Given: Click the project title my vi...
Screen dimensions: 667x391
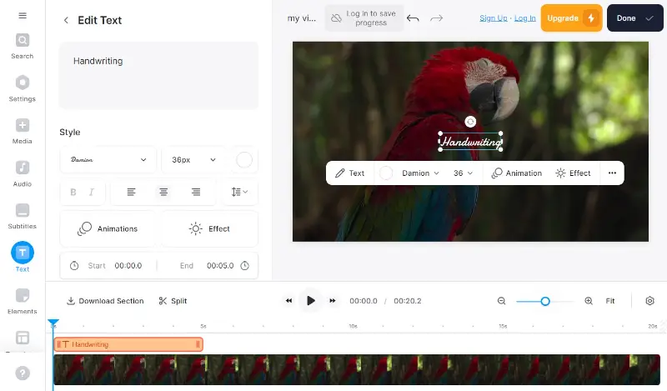Looking at the screenshot, I should (302, 18).
